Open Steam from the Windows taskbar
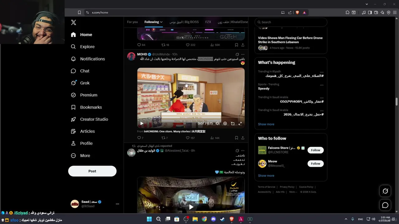The image size is (399, 224). tap(222, 219)
